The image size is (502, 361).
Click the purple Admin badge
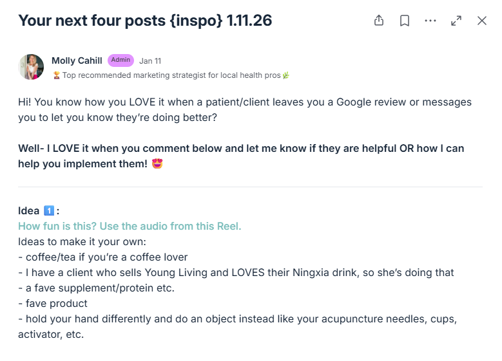(121, 60)
